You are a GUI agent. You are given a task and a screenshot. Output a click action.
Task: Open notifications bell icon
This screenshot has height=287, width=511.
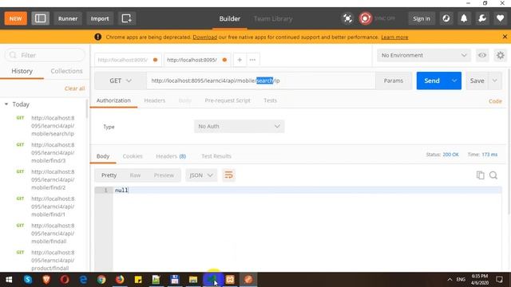(464, 18)
